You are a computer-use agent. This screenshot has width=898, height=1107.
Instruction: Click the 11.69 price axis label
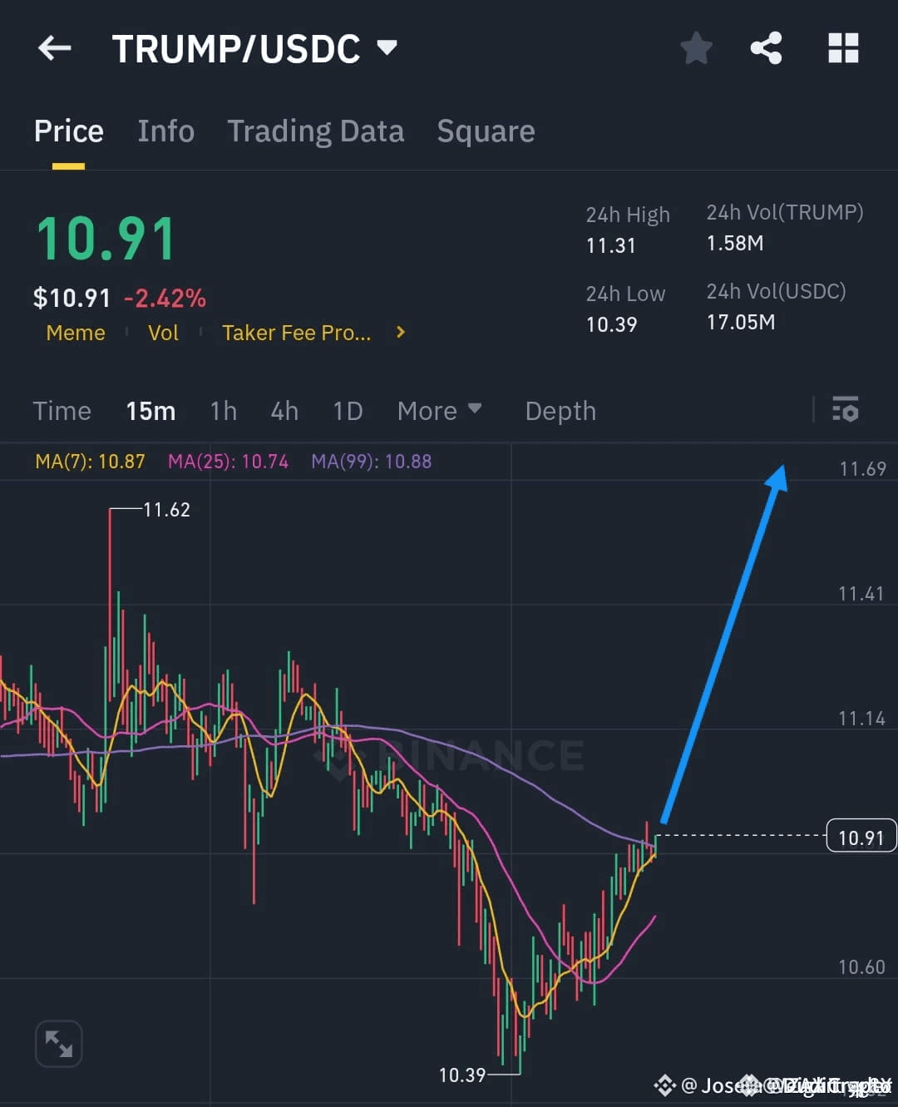[x=862, y=468]
